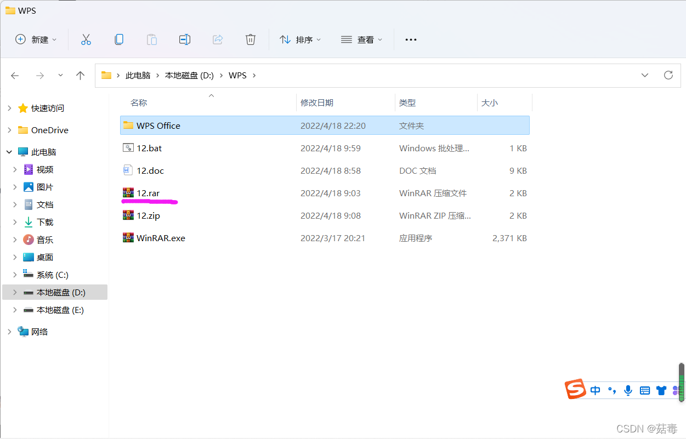Collapse the This PC (此电脑) node
Image resolution: width=686 pixels, height=439 pixels.
coord(9,152)
